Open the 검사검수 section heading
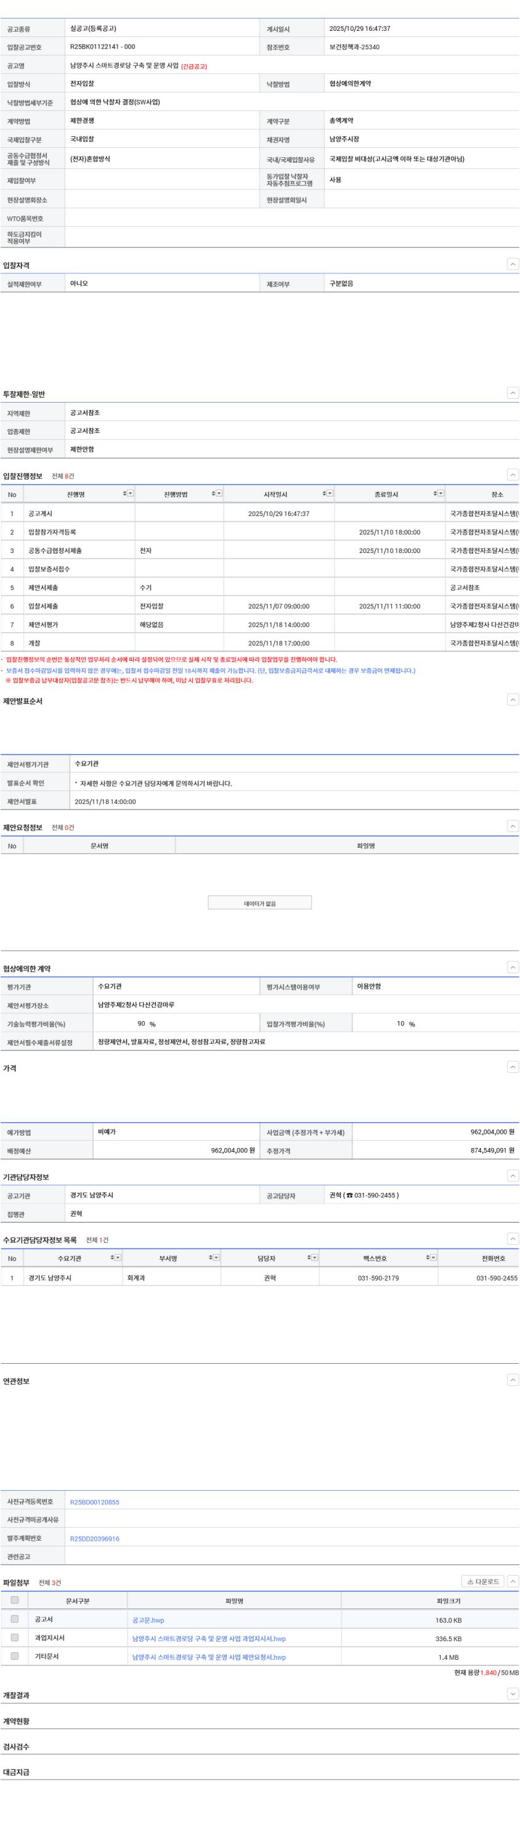Screen dimensions: 520x1841 point(17,1747)
